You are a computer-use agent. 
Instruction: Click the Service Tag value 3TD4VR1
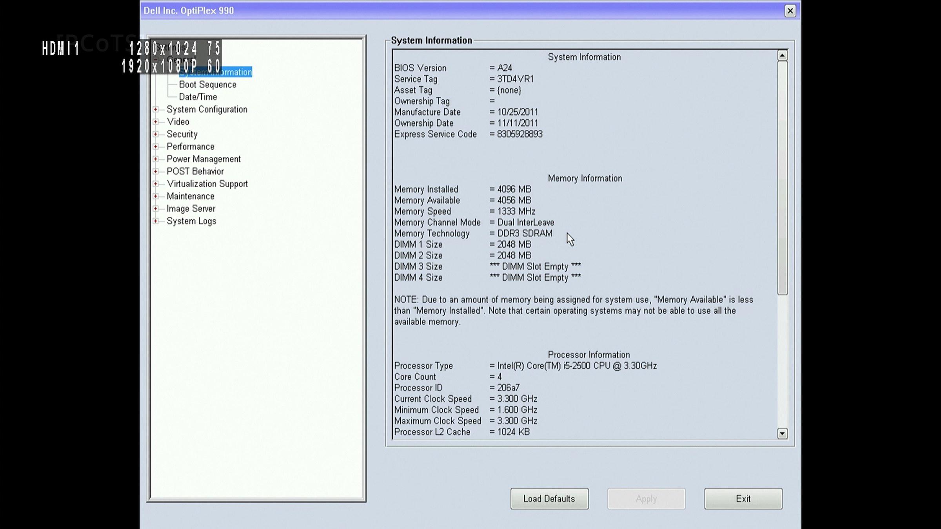pos(515,79)
